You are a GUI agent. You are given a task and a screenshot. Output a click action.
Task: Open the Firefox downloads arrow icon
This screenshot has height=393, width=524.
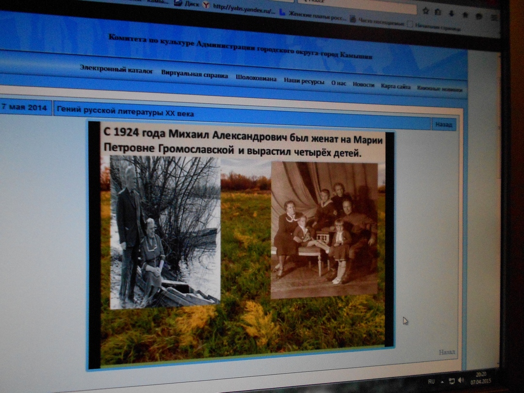coord(451,14)
